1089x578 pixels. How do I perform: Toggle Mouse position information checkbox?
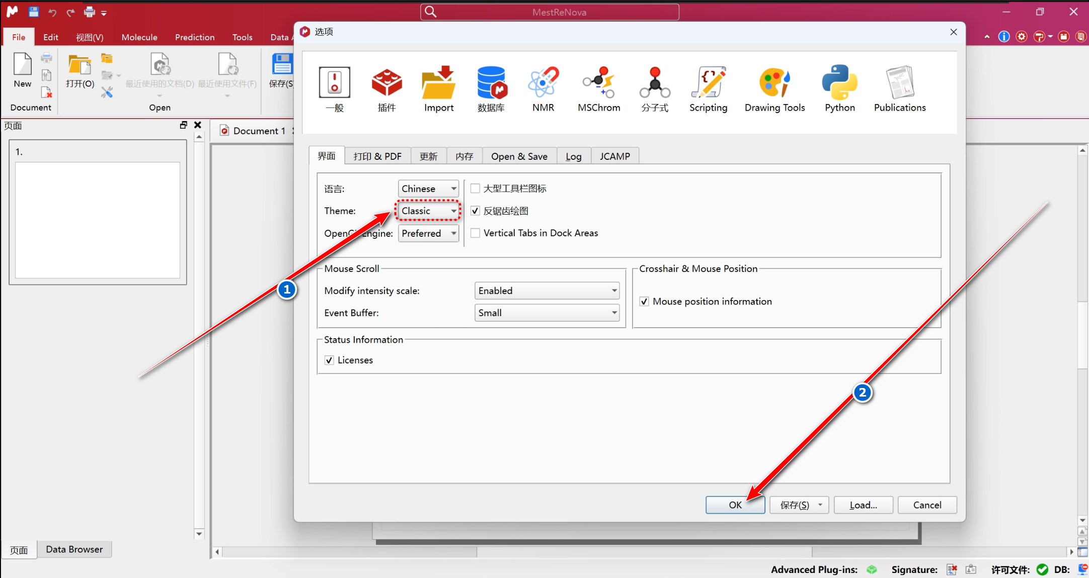click(x=644, y=301)
